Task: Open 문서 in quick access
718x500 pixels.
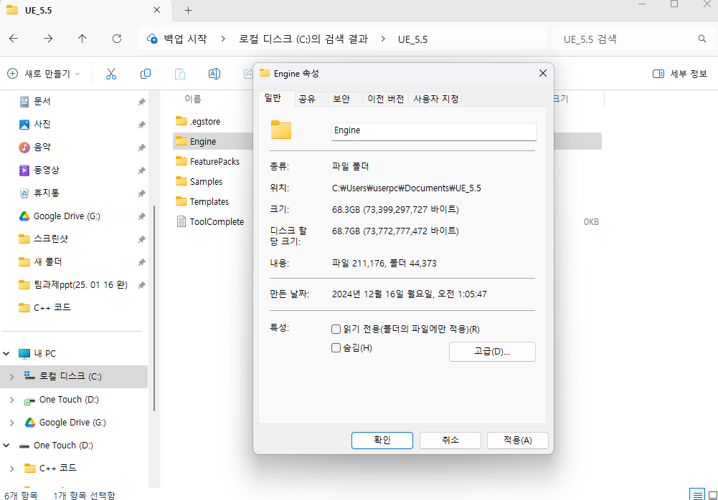Action: click(42, 101)
